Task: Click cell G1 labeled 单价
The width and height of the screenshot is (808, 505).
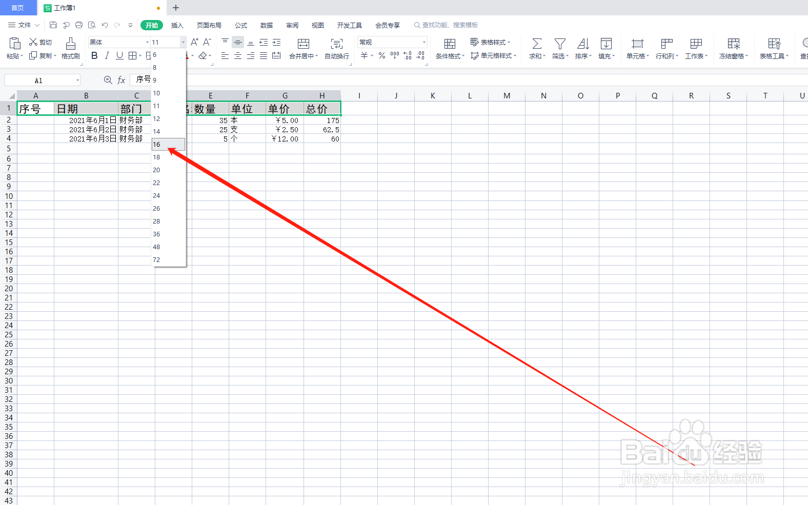Action: [285, 109]
